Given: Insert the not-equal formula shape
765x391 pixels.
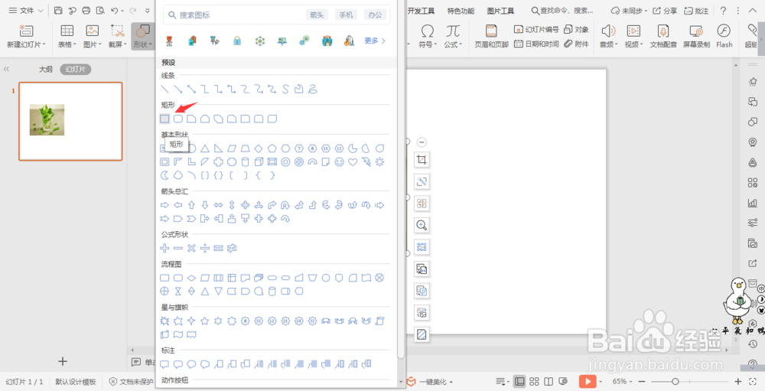Looking at the screenshot, I should [x=233, y=248].
